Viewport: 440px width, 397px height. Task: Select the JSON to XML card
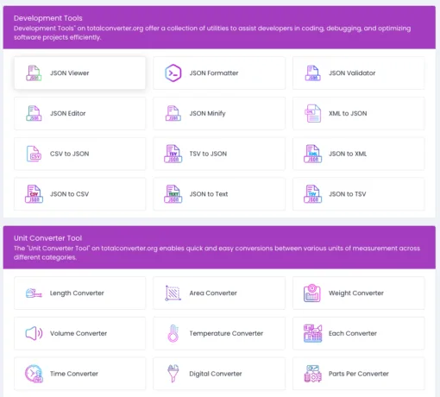pyautogui.click(x=358, y=154)
